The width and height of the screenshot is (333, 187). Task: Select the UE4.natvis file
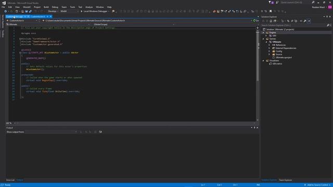[277, 63]
